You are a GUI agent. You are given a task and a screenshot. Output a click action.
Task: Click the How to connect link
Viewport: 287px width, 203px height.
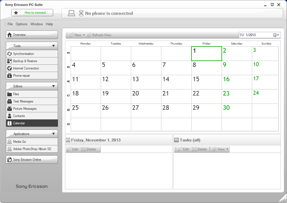coord(35,13)
